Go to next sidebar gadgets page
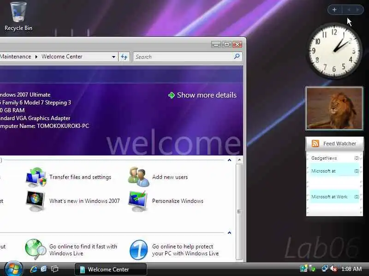Screen dimensions: 369x276 [x=358, y=10]
